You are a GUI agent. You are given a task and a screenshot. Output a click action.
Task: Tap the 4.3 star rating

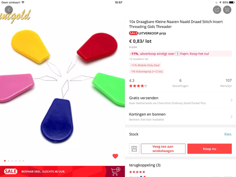[138, 83]
